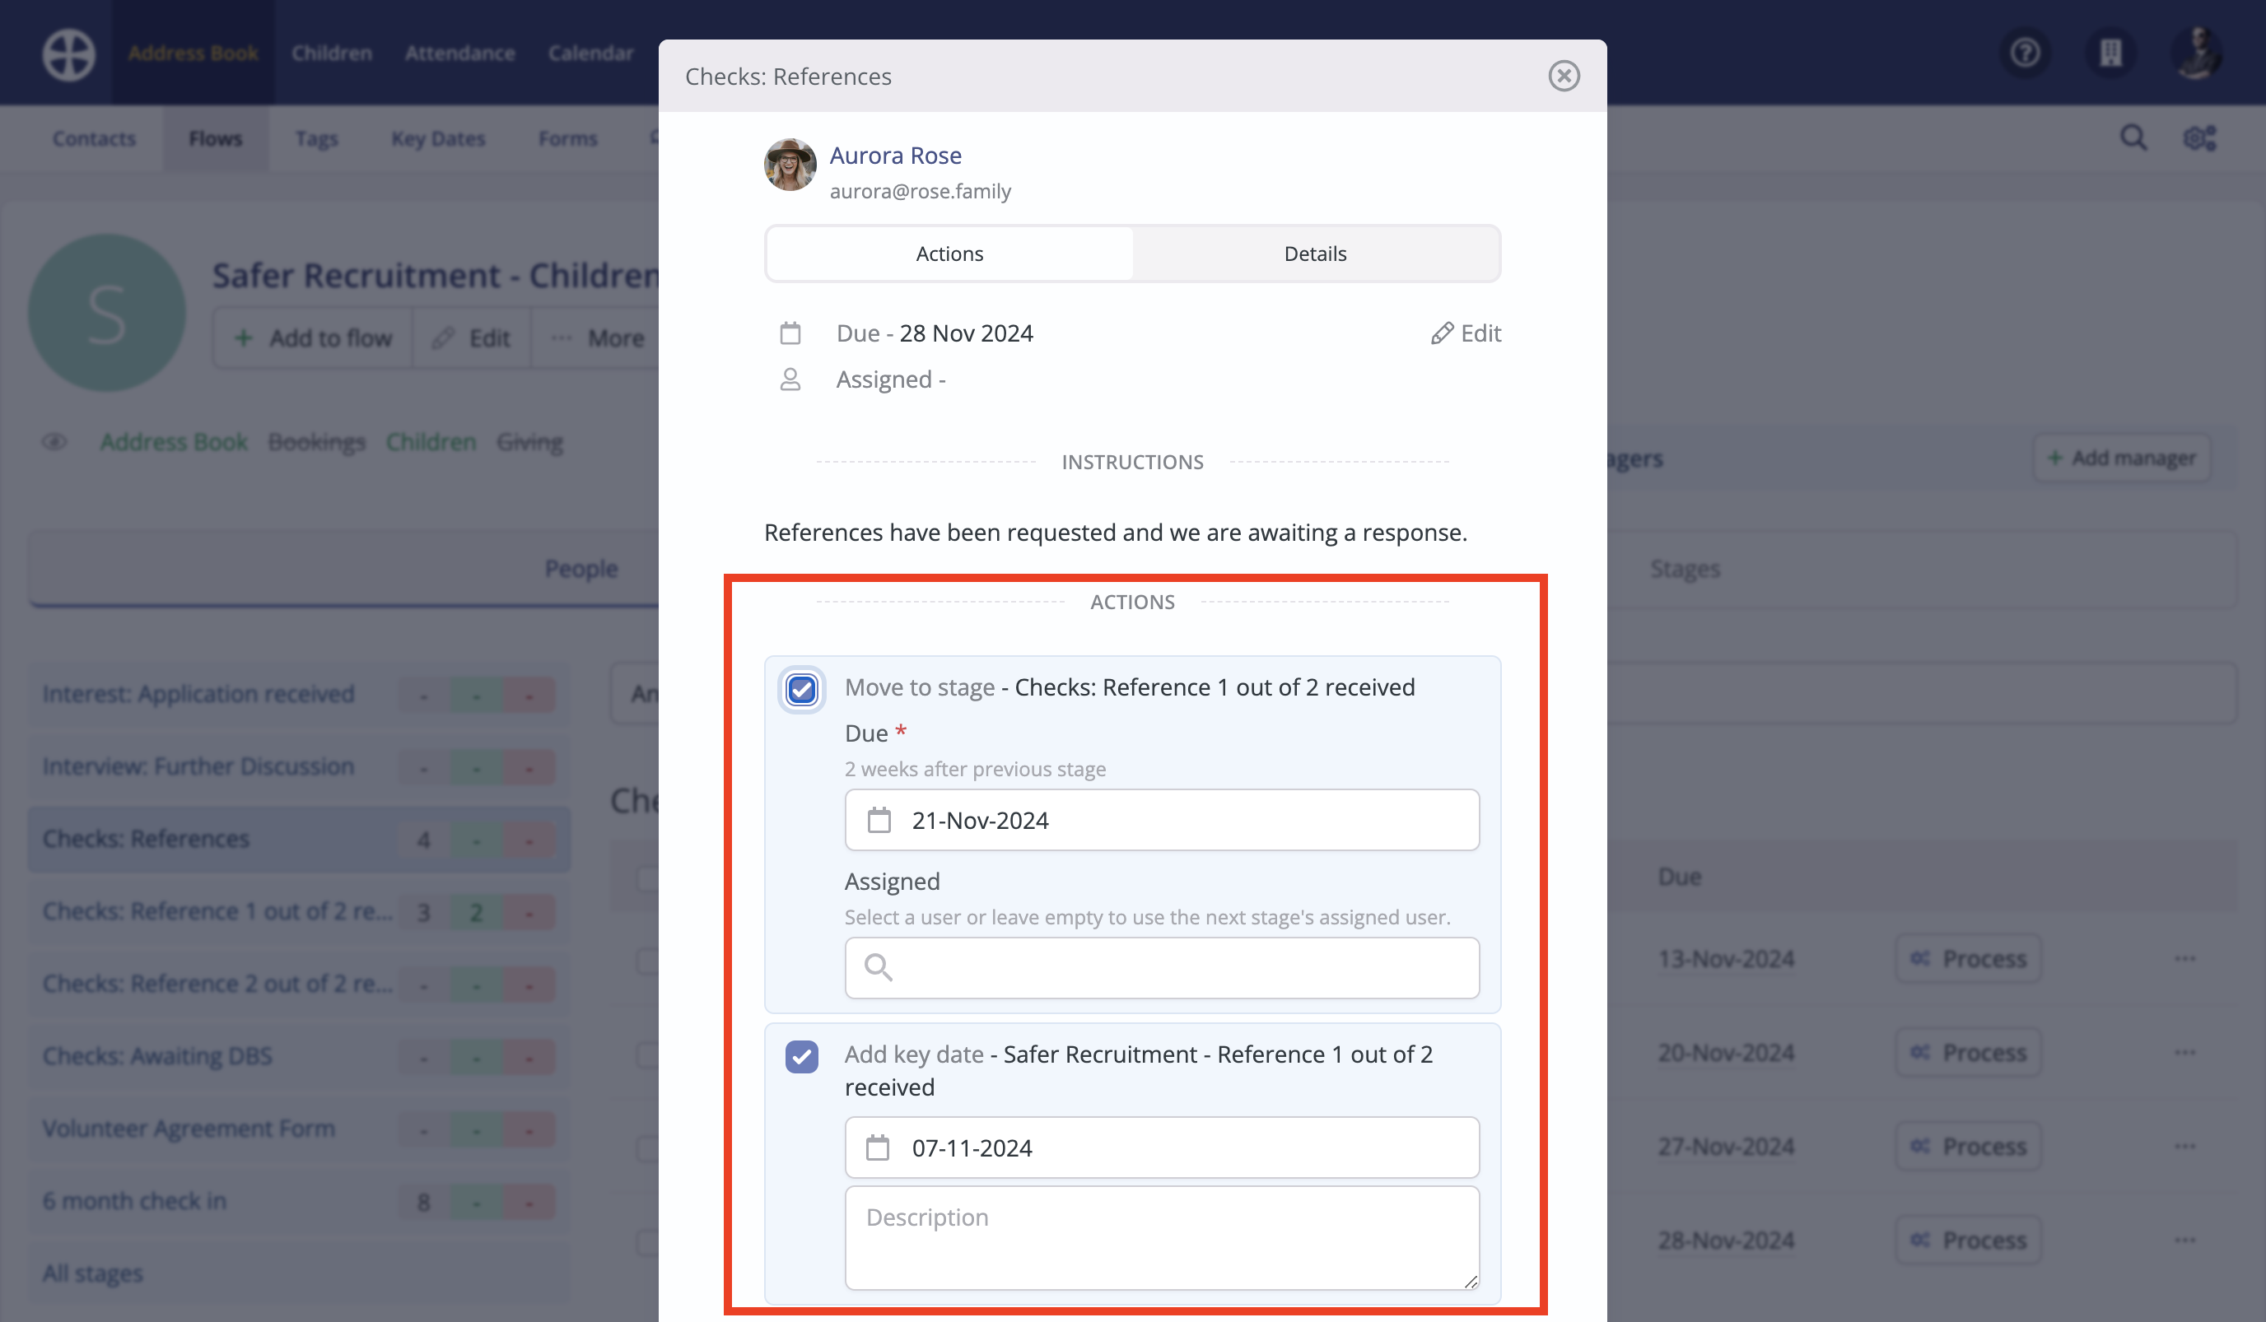Open the user avatar menu
2266x1322 pixels.
pos(2196,53)
